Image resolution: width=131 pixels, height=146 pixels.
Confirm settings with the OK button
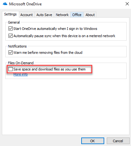93,141
